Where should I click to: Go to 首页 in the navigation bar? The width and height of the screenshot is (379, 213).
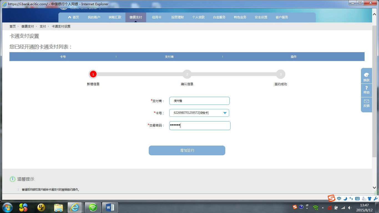coord(74,17)
